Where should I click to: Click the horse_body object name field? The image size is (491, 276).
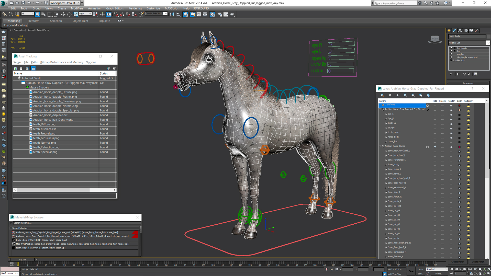tap(467, 36)
